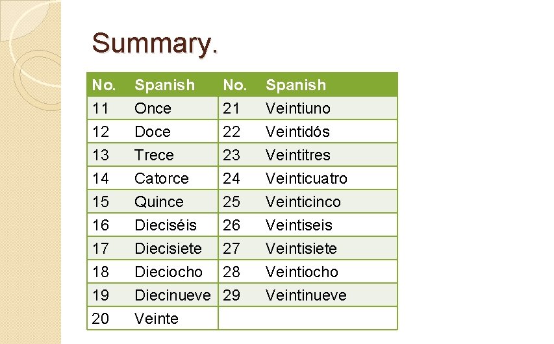Click the word Quince
Viewport: 554px width, 344px height.
[159, 202]
